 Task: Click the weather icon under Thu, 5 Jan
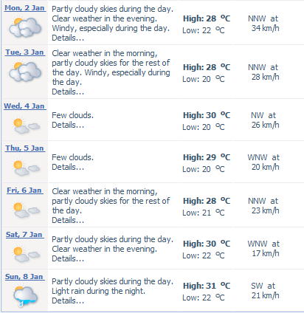(x=26, y=168)
